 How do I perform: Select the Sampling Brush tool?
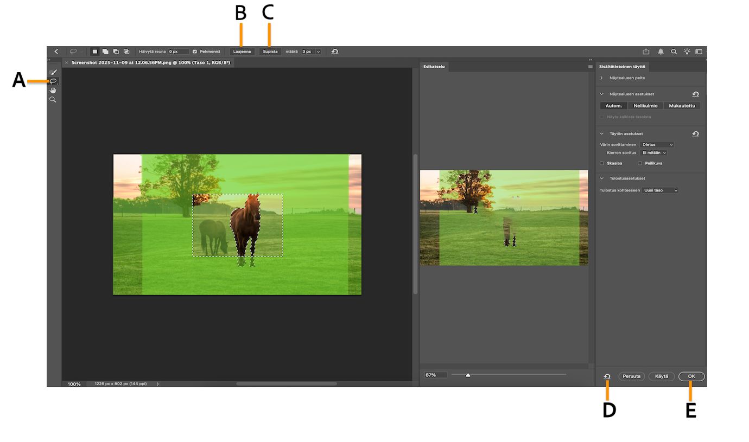coord(53,72)
